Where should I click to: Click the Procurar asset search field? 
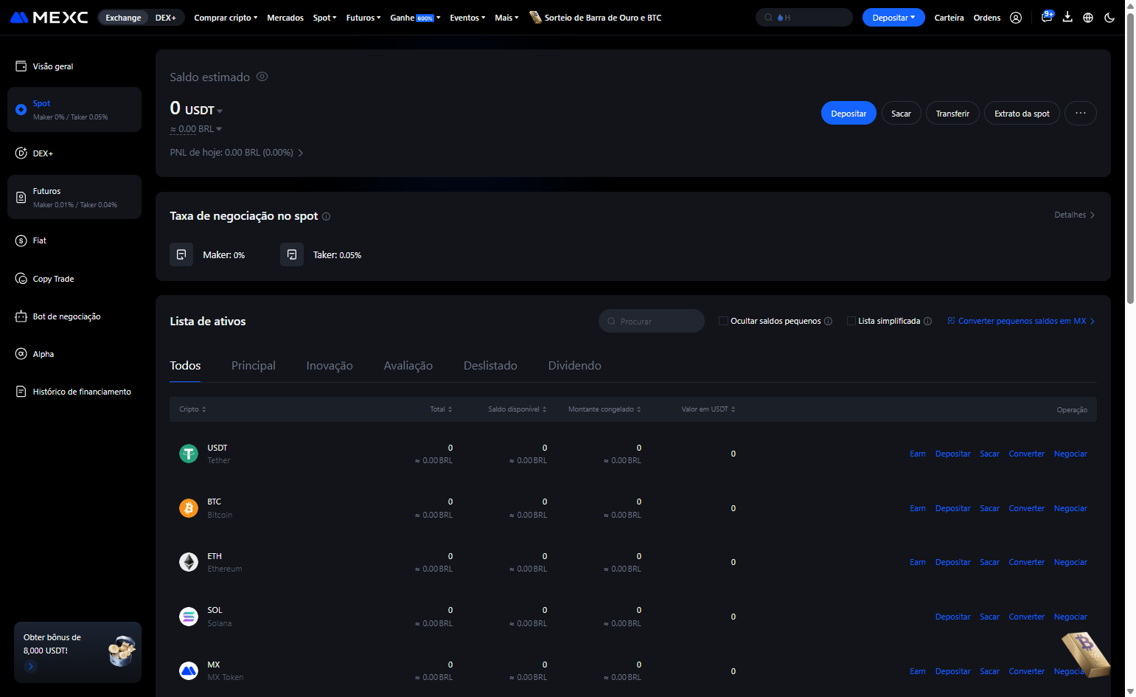click(652, 321)
